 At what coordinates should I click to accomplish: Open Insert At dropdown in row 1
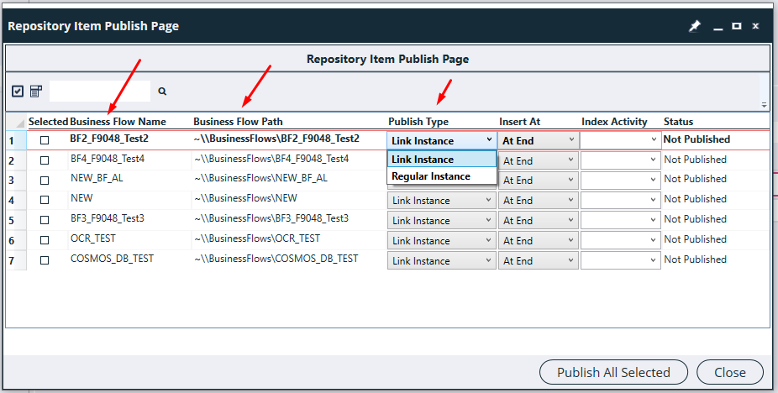(x=538, y=140)
